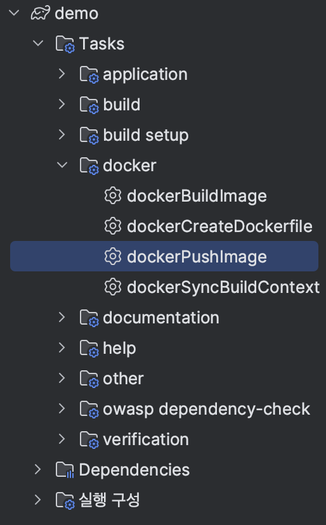Click the Gradle elephant icon beside demo
Viewport: 326px width, 525px height.
tap(41, 13)
